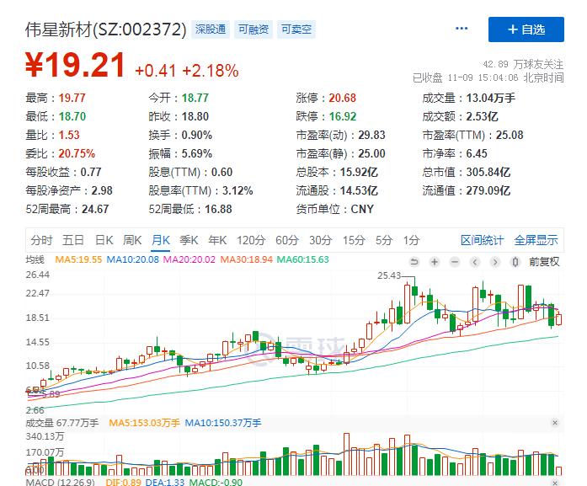Image resolution: width=587 pixels, height=486 pixels.
Task: Switch to the 日K chart tab
Action: pos(104,240)
